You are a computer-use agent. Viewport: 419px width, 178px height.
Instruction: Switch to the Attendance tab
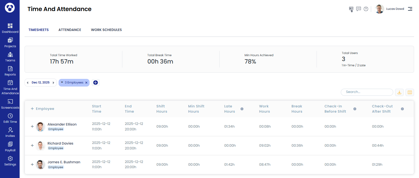point(70,30)
